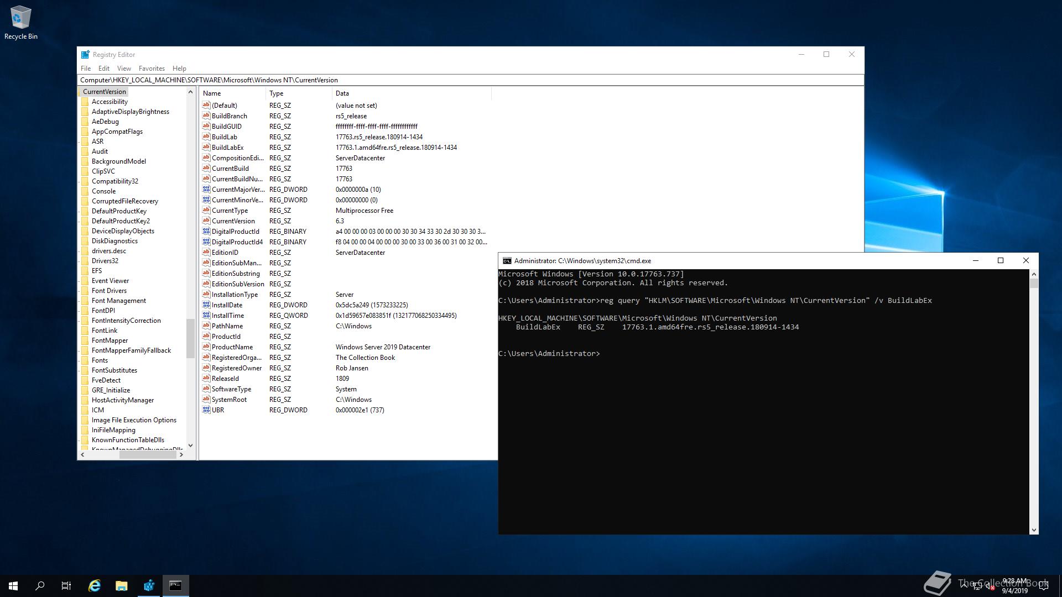Viewport: 1062px width, 597px height.
Task: Open the notification Action Center icon
Action: pos(1044,586)
